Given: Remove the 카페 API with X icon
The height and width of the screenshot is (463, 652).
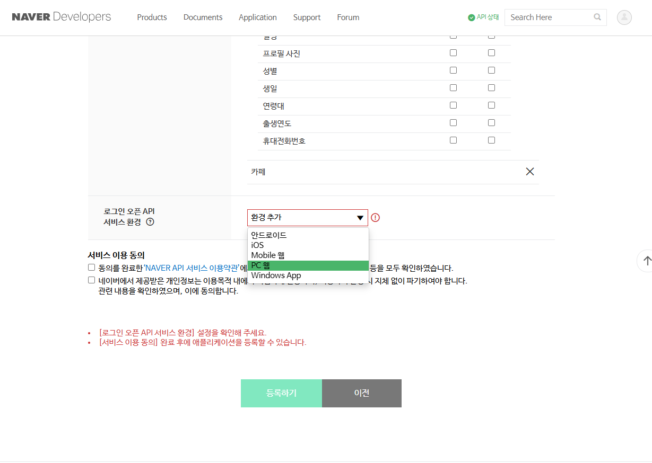Looking at the screenshot, I should click(529, 172).
